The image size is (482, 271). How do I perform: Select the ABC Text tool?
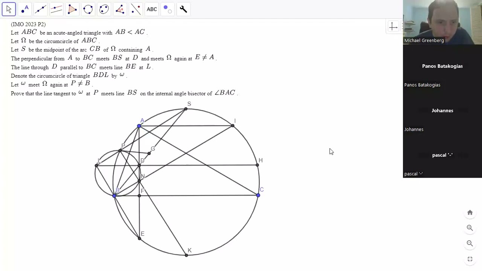tap(152, 9)
